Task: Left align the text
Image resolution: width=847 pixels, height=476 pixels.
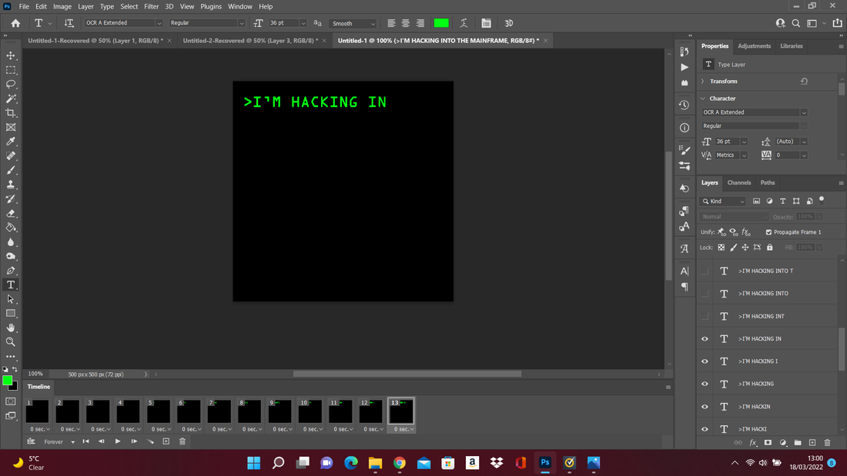Action: click(x=391, y=23)
